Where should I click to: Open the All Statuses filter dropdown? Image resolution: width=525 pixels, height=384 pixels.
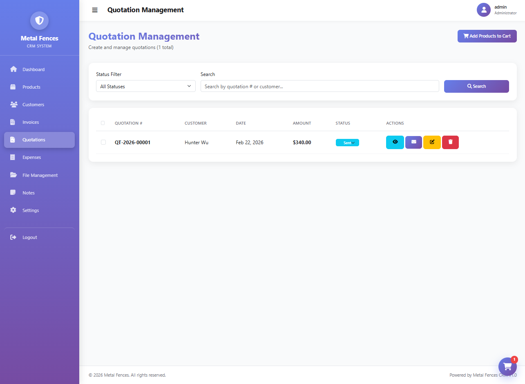[x=145, y=86]
